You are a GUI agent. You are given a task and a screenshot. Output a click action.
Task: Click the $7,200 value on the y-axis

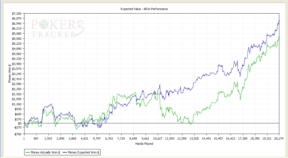[17, 14]
